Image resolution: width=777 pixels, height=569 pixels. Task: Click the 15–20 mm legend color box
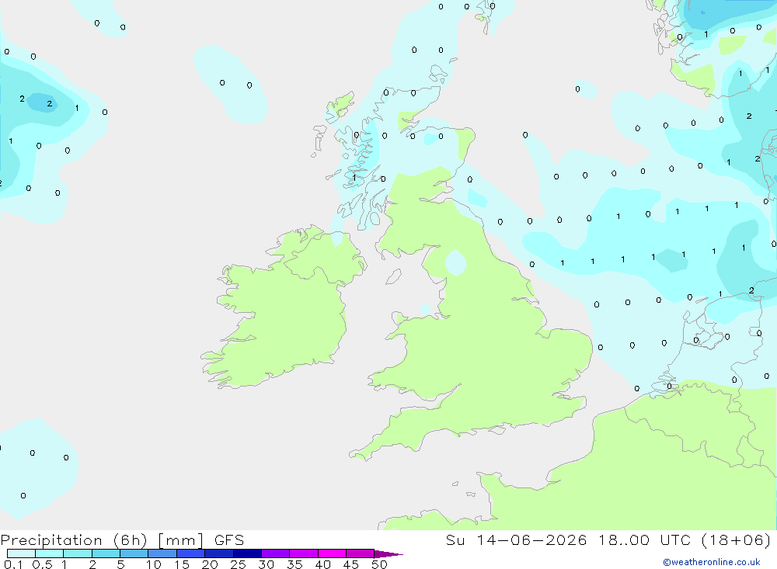[x=190, y=553]
